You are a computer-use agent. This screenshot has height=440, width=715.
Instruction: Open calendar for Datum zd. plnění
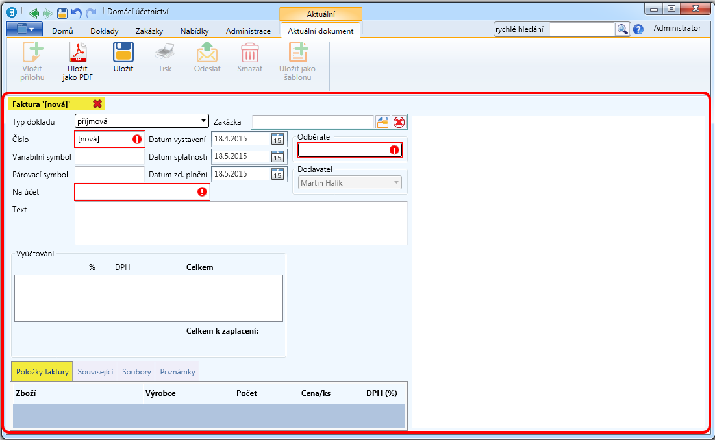(277, 174)
